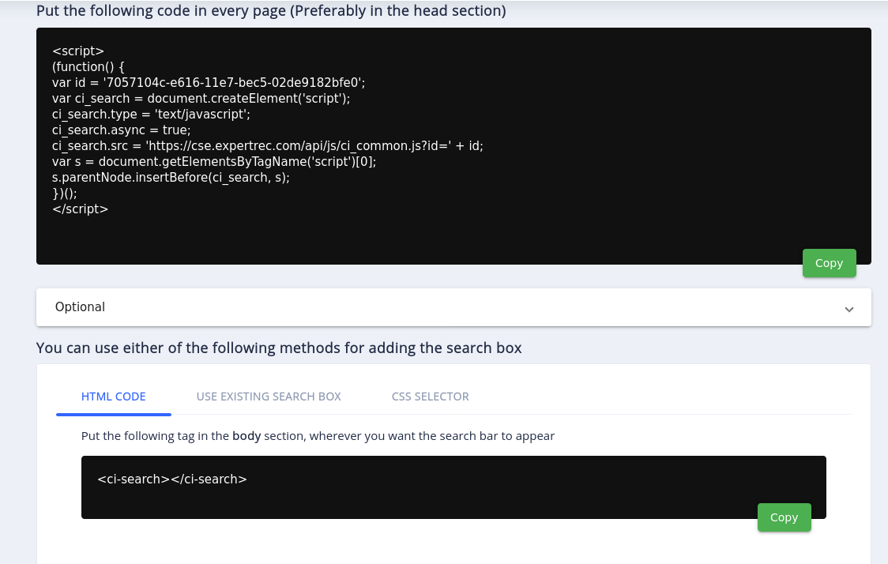Click the s.parentNode.insertBefore code line
This screenshot has height=564, width=888.
point(171,178)
